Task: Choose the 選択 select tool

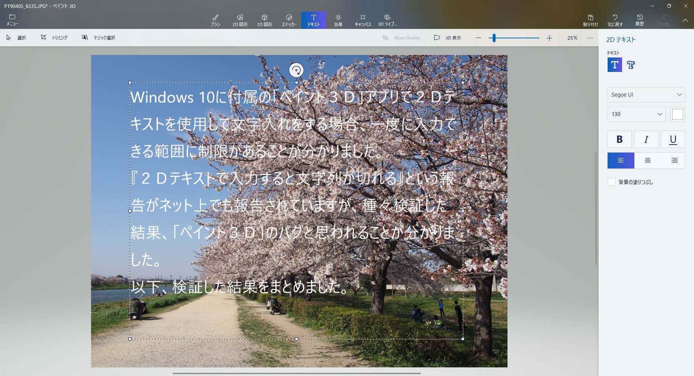Action: pos(16,38)
